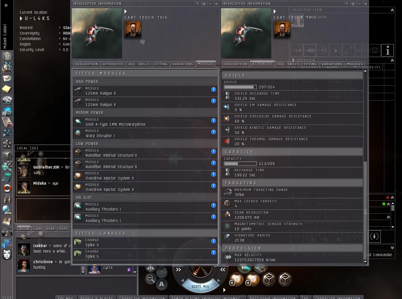The width and height of the screenshot is (402, 299).
Task: Expand the HUD left '>>' arrows
Action: coord(179,270)
